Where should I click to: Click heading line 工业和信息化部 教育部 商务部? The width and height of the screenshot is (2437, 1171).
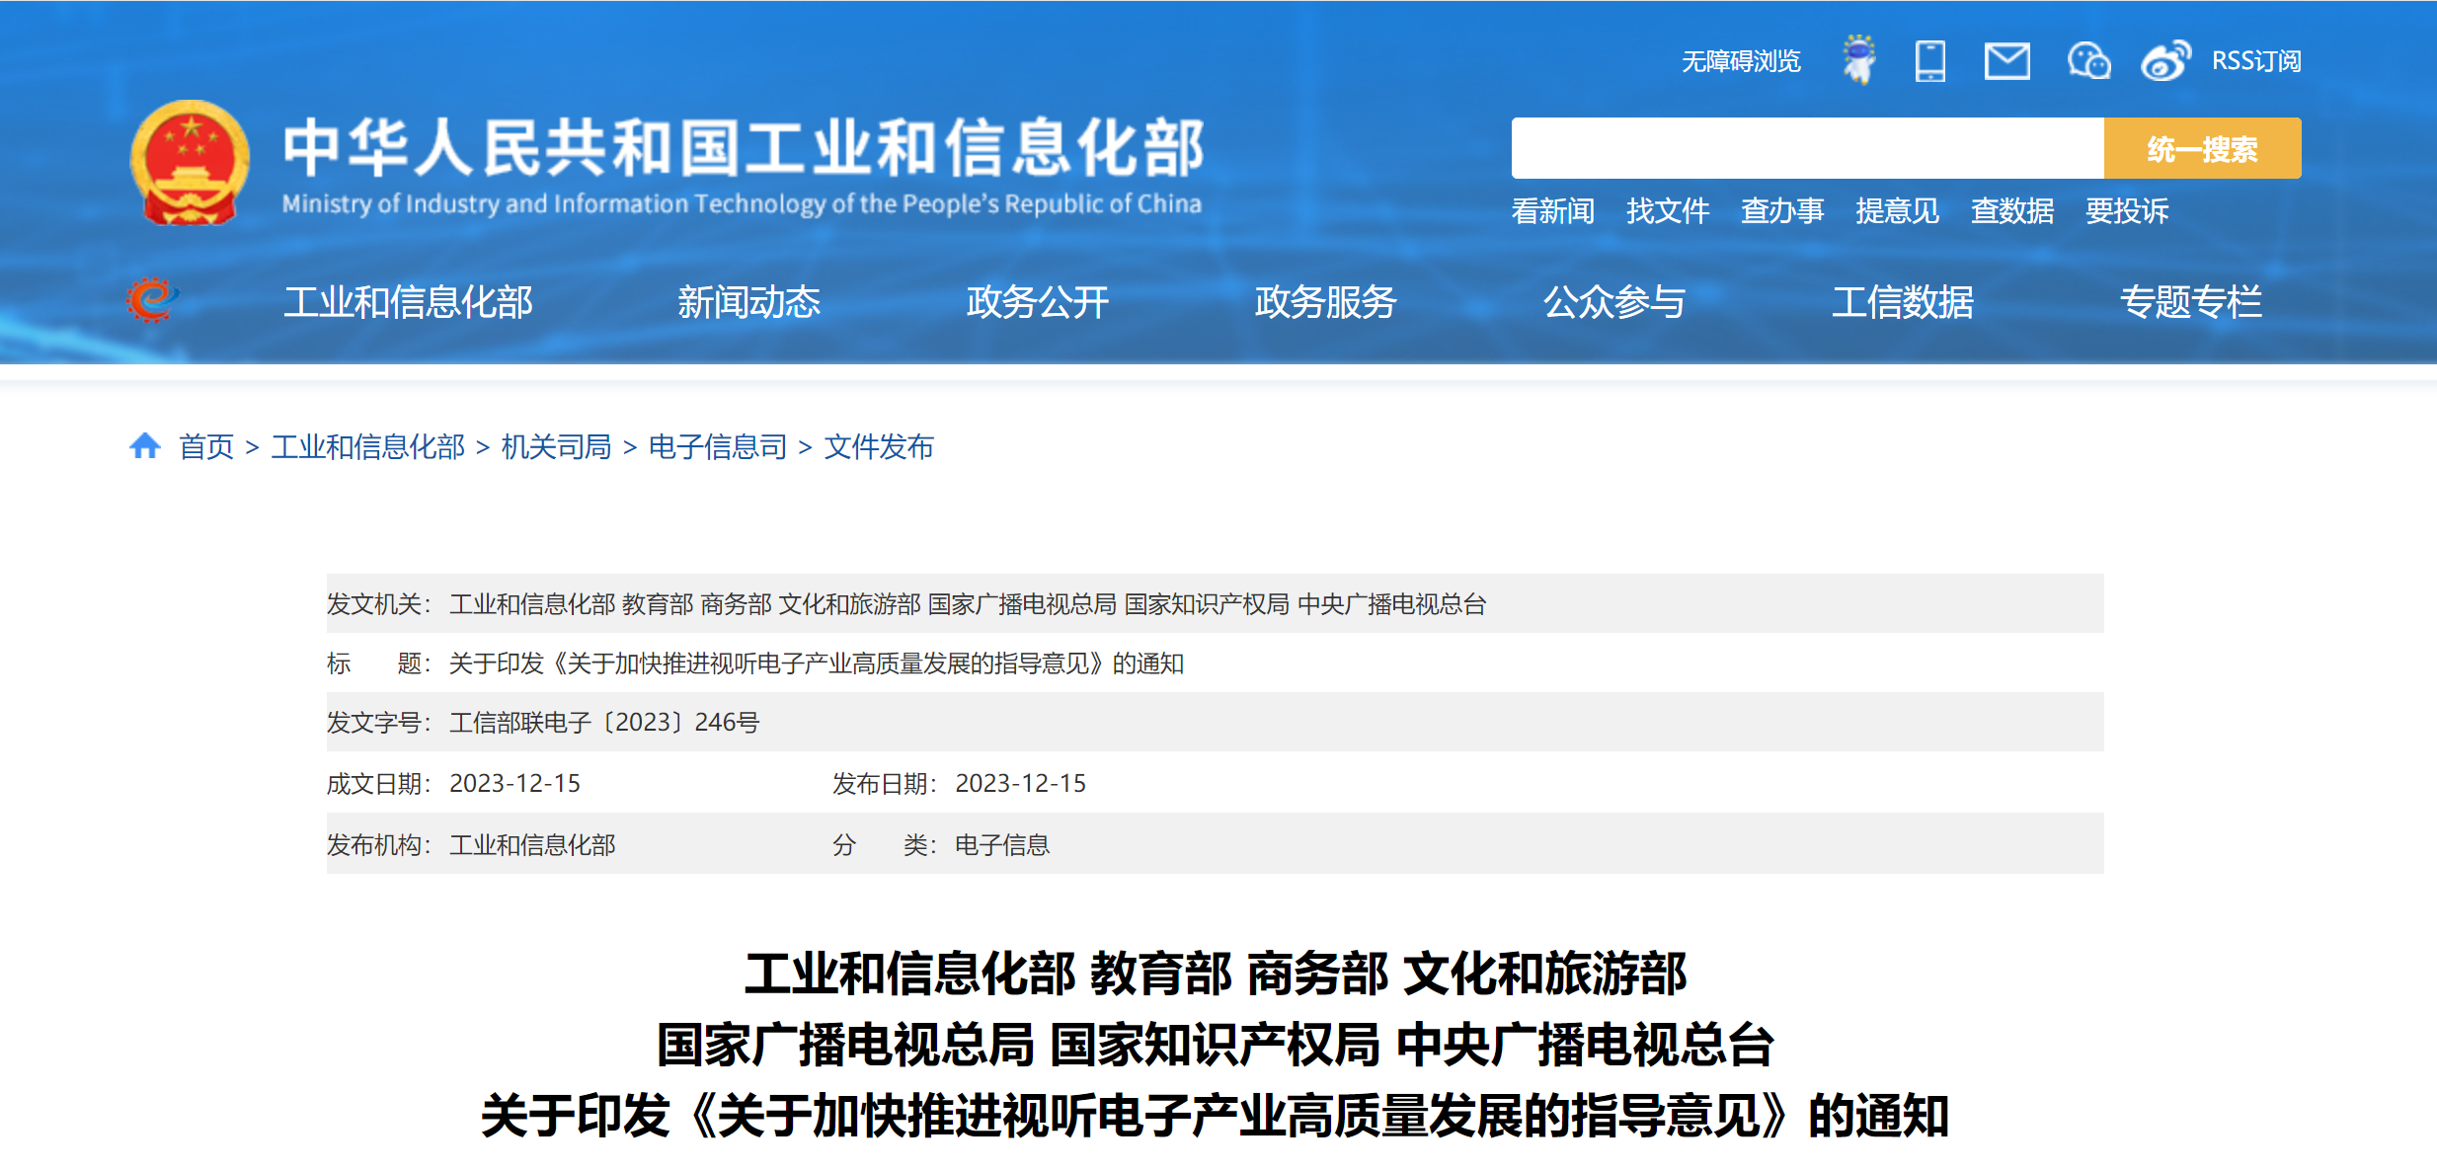pyautogui.click(x=1215, y=974)
